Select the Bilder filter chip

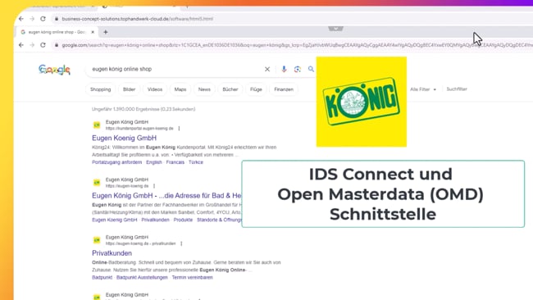coord(130,89)
